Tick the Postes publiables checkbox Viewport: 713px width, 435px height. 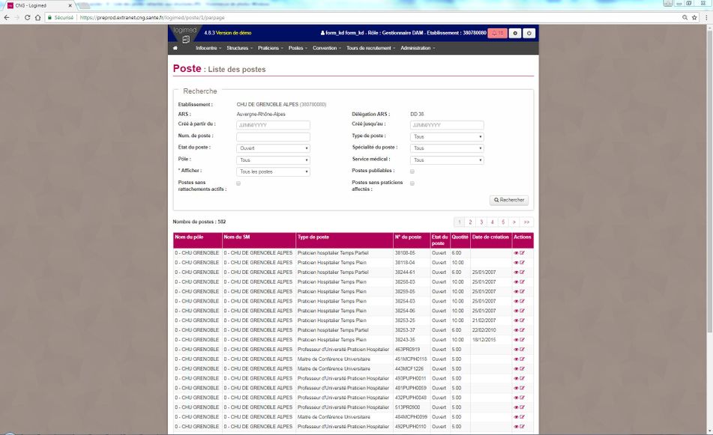[x=412, y=171]
